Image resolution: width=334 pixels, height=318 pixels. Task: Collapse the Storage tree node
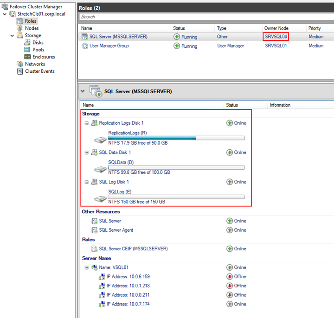(x=12, y=36)
